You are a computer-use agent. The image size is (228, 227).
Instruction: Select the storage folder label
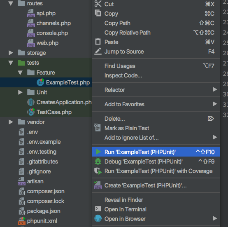click(x=36, y=53)
